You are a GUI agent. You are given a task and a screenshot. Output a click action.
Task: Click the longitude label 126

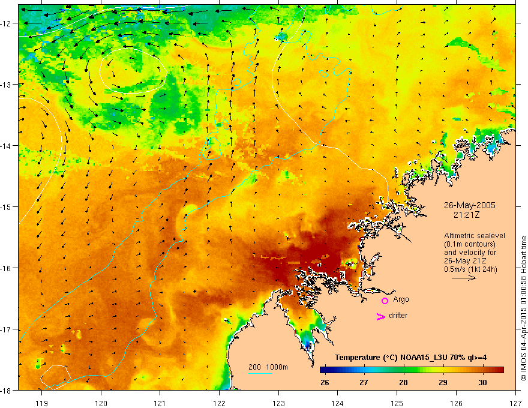click(456, 403)
